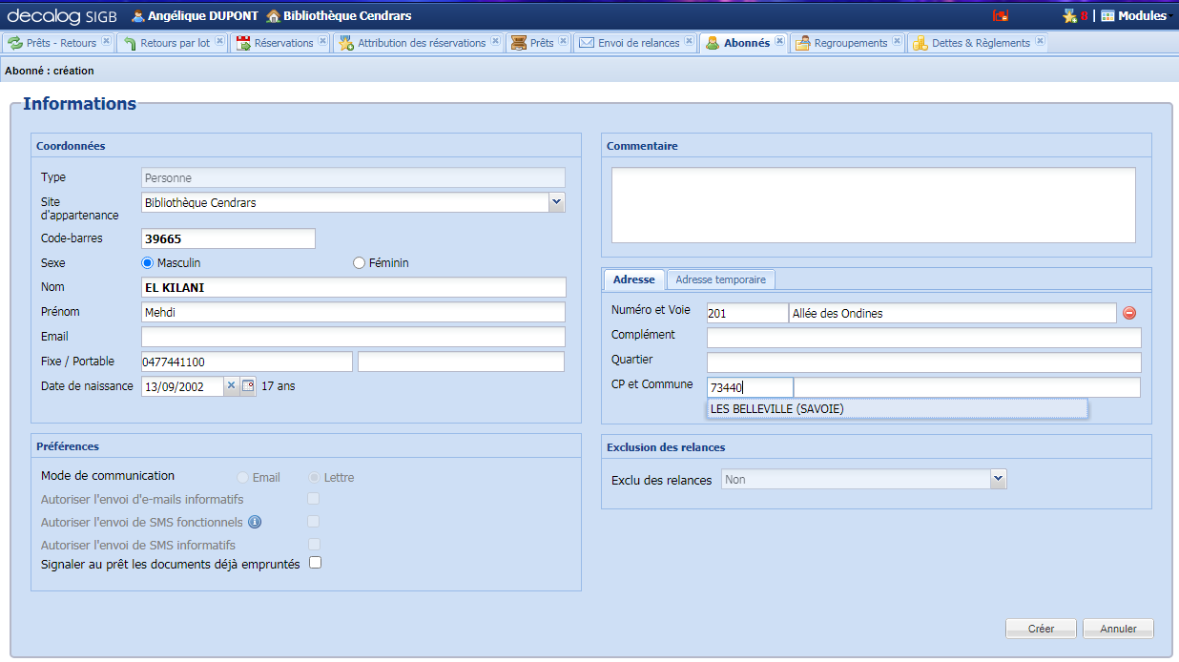This screenshot has height=662, width=1179.
Task: Open the Exclu des relances dropdown
Action: pyautogui.click(x=998, y=479)
